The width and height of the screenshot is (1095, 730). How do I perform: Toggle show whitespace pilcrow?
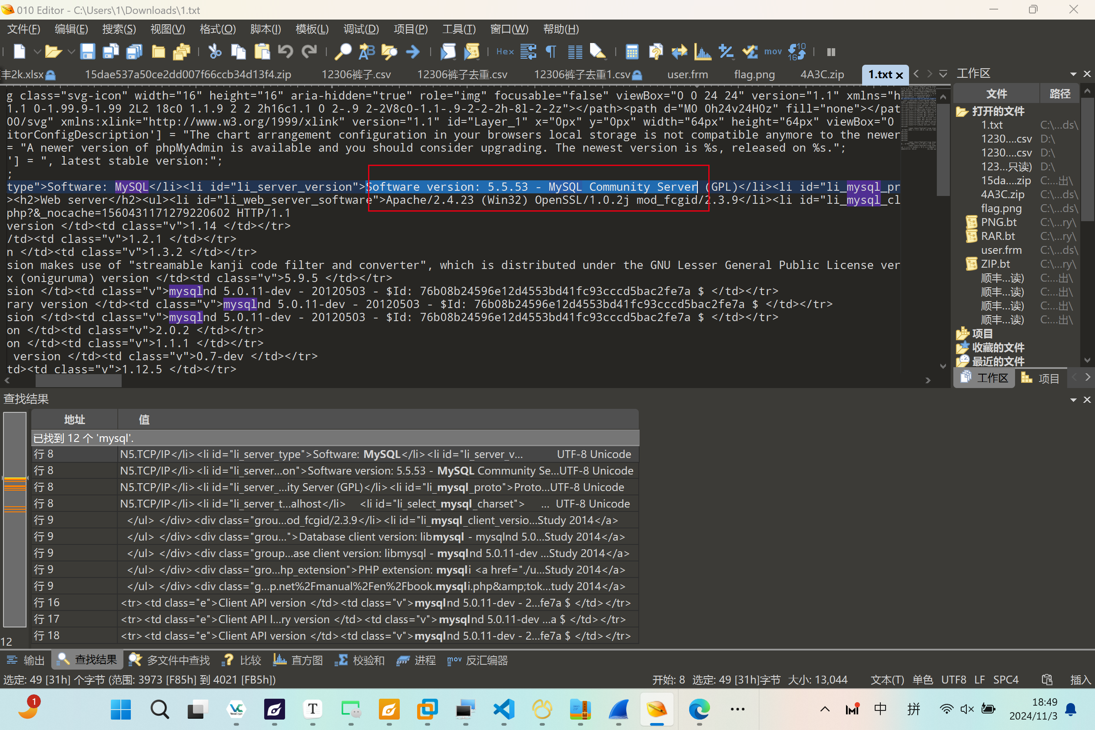(551, 52)
